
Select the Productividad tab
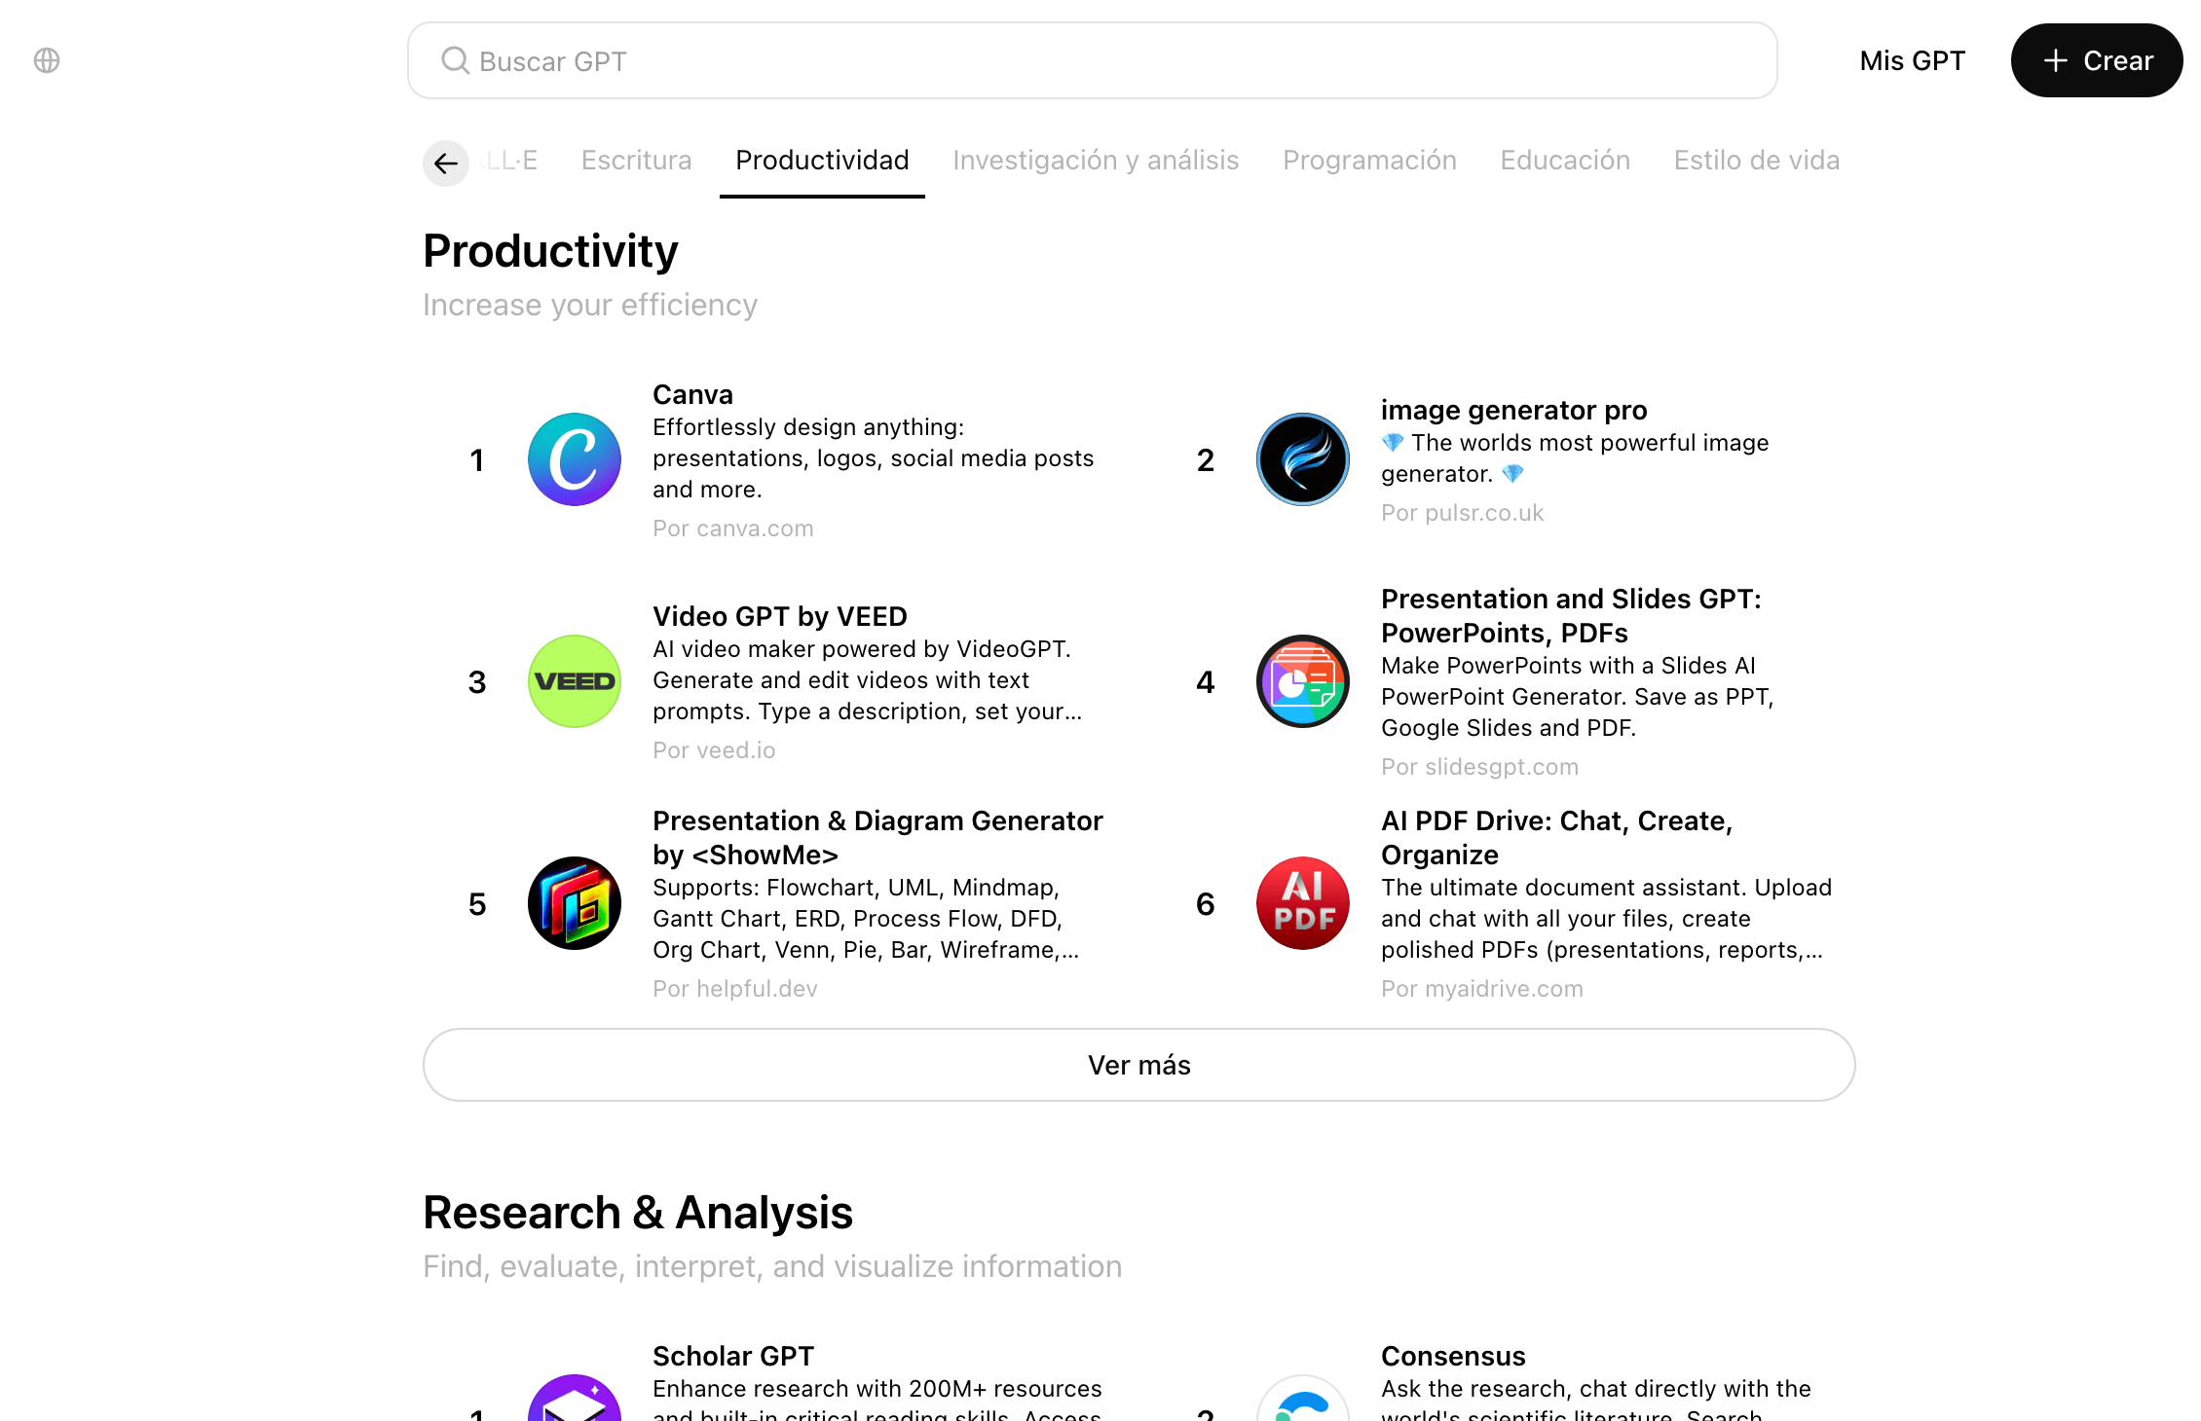click(x=821, y=161)
